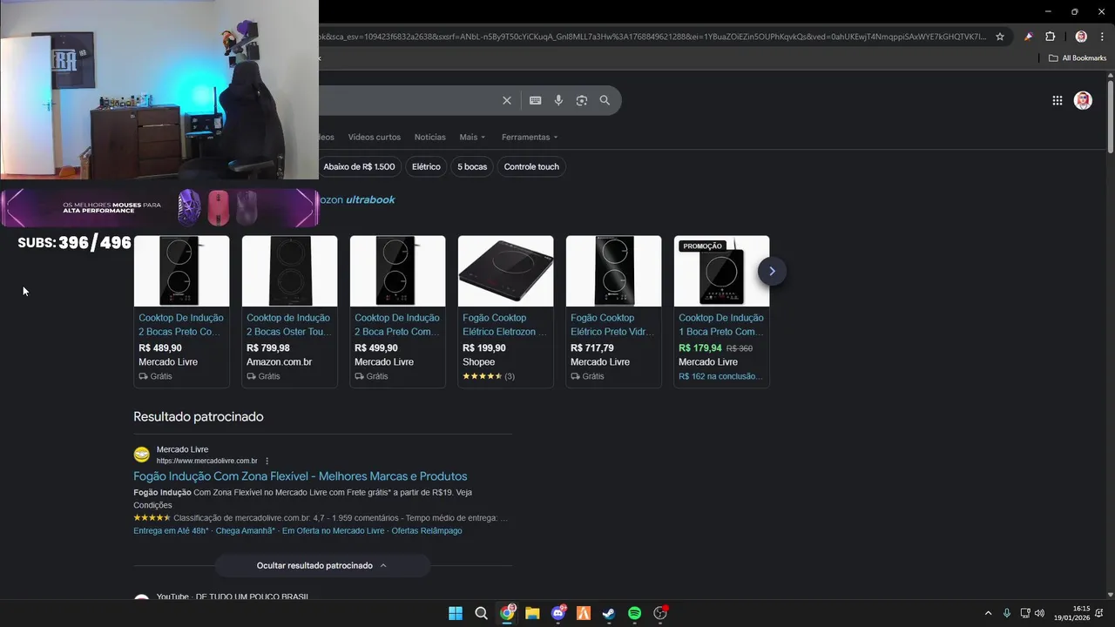
Task: Open the Google account avatar on page
Action: tap(1083, 100)
